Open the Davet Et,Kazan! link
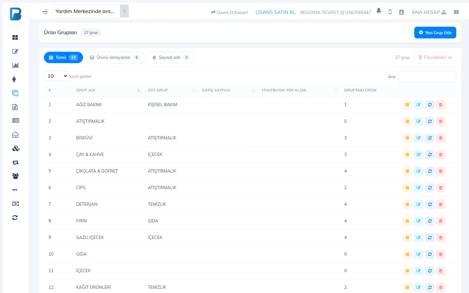 [x=230, y=12]
